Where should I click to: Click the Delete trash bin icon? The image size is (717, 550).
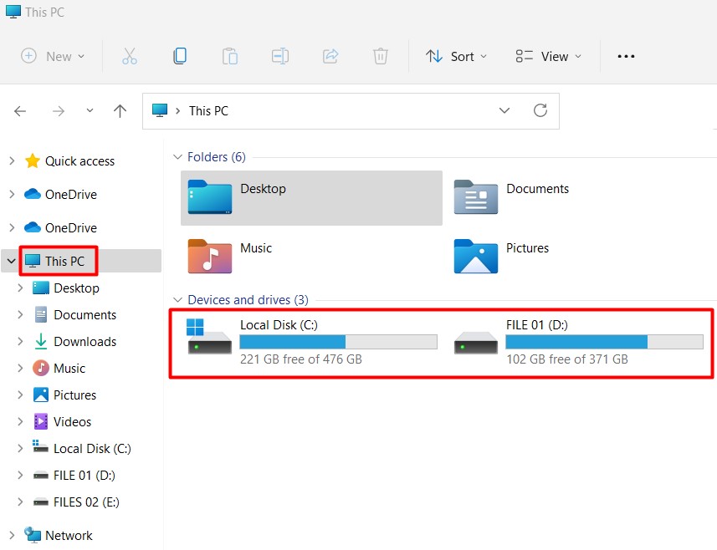tap(380, 56)
